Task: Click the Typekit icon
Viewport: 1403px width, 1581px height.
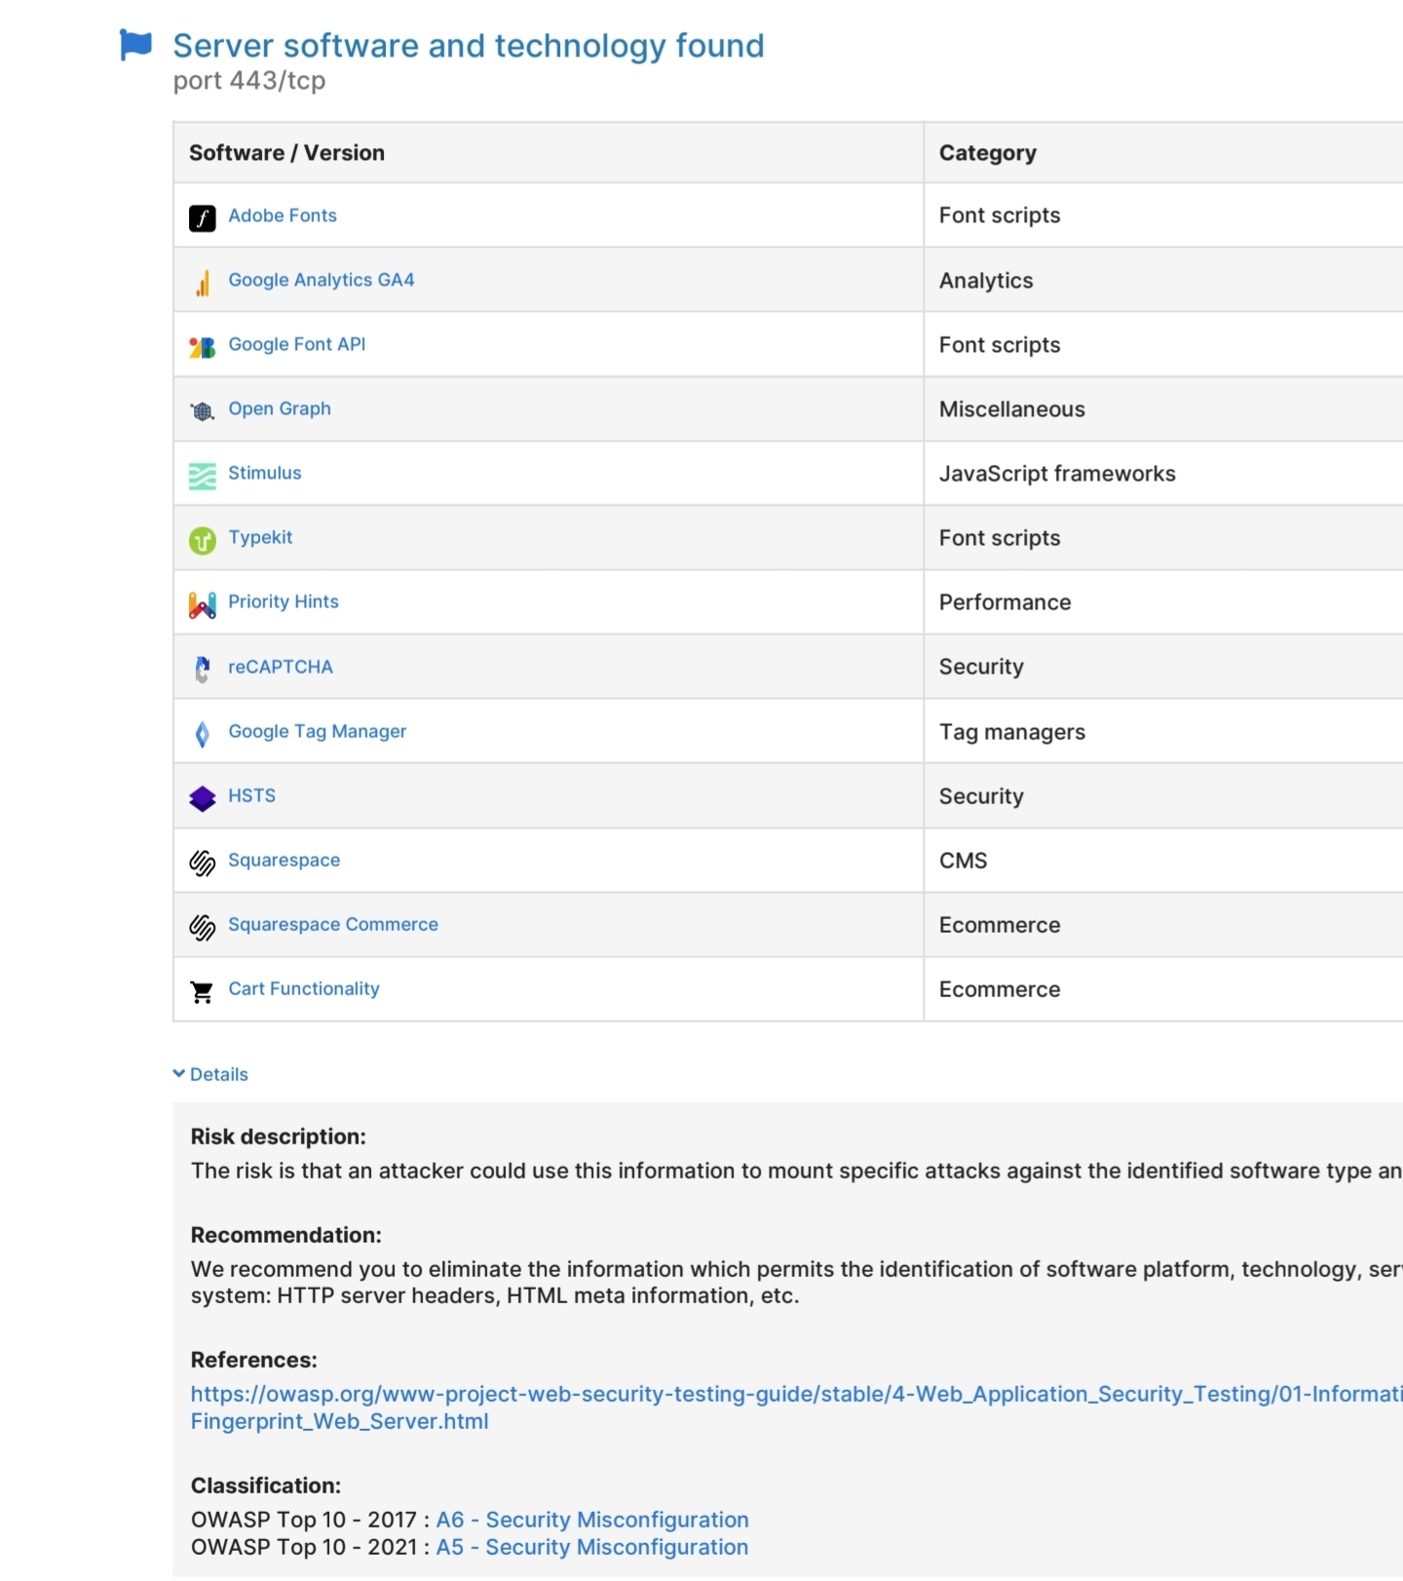Action: click(202, 540)
